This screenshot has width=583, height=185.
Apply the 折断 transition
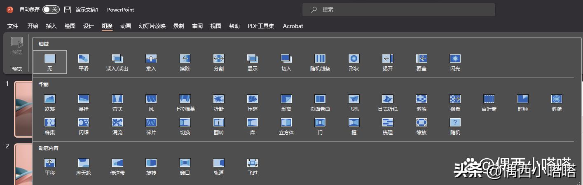[x=219, y=103]
